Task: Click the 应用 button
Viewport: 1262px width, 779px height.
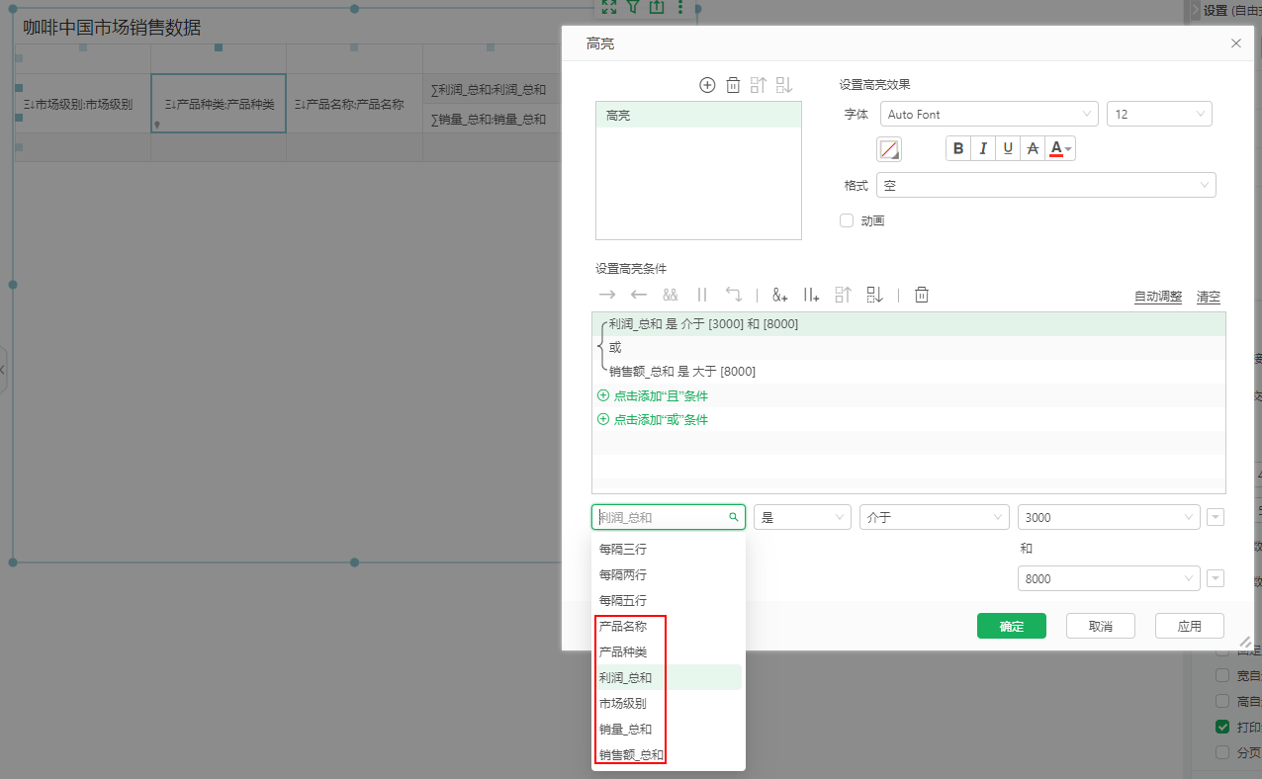Action: click(1190, 626)
